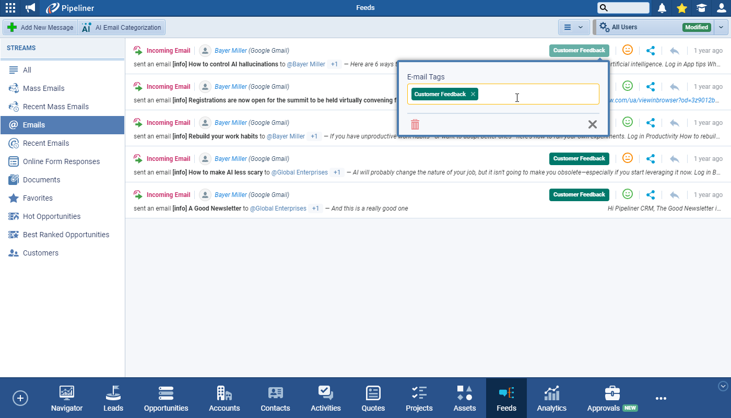The image size is (731, 418).
Task: Expand the All Users filter dropdown arrow
Action: coord(721,27)
